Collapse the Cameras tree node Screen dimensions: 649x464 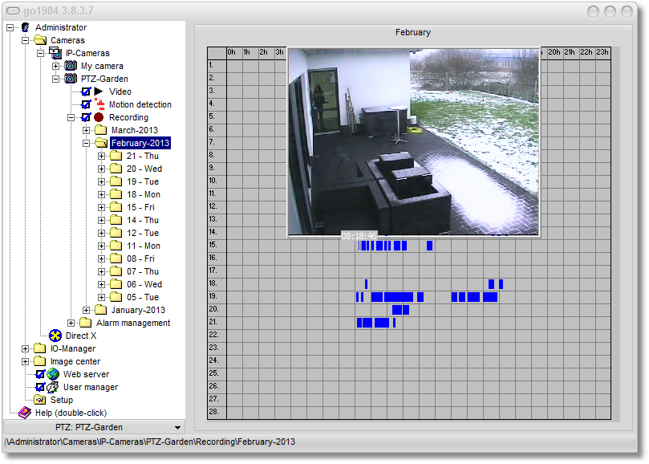pyautogui.click(x=25, y=40)
